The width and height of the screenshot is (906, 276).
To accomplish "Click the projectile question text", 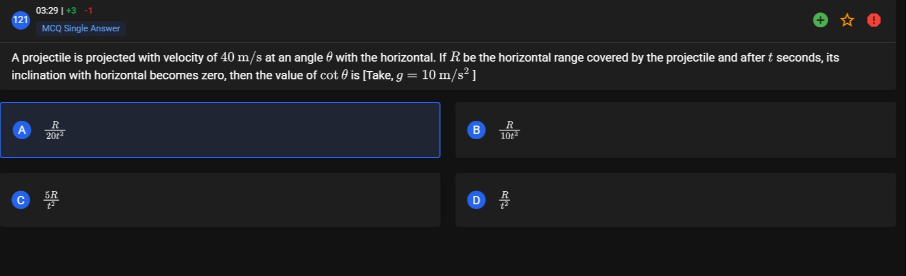I will [425, 66].
